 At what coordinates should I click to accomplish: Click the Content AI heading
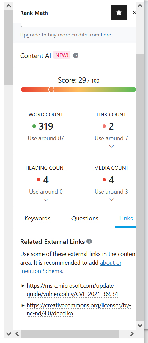36,56
